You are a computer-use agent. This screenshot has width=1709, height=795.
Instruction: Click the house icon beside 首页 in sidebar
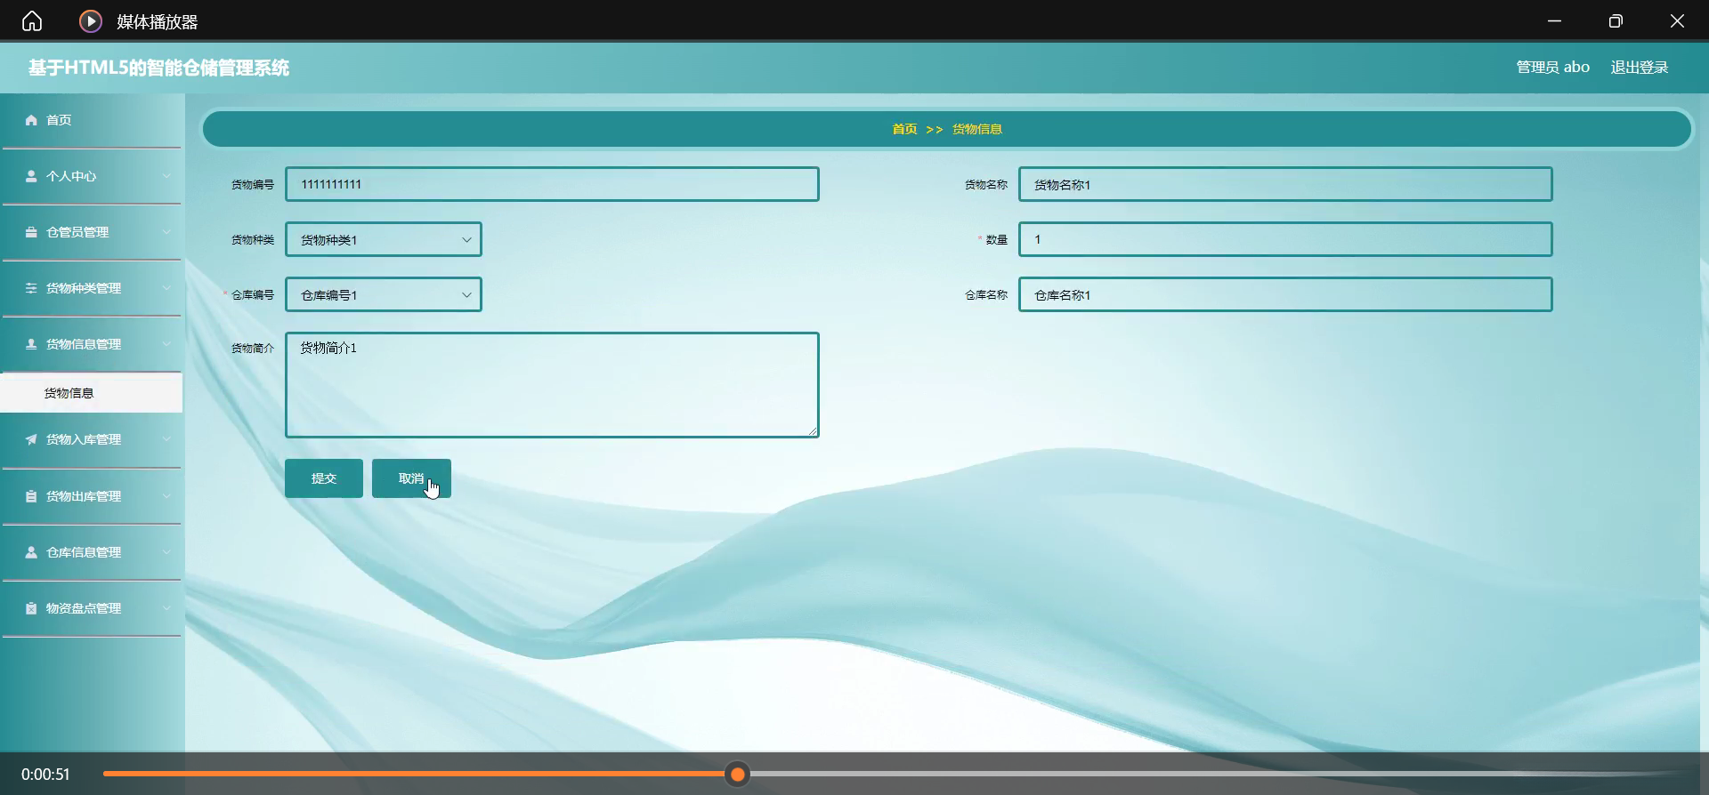click(x=31, y=120)
